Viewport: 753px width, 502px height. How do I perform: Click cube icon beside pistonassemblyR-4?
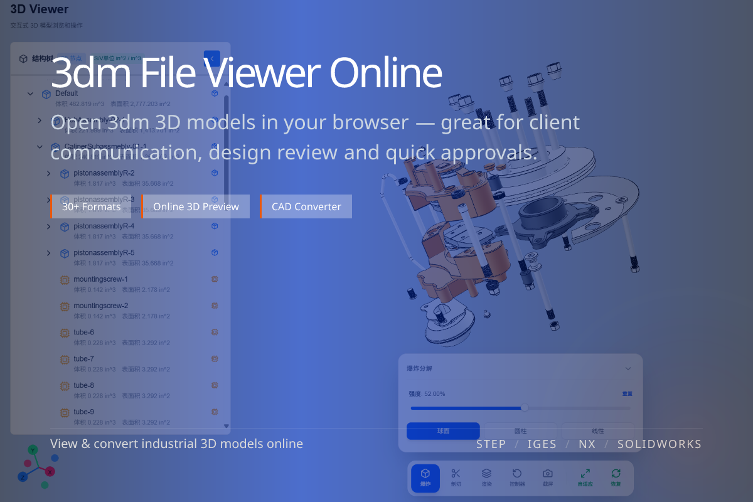pos(64,227)
